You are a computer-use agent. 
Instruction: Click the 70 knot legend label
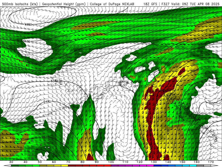click(68, 162)
